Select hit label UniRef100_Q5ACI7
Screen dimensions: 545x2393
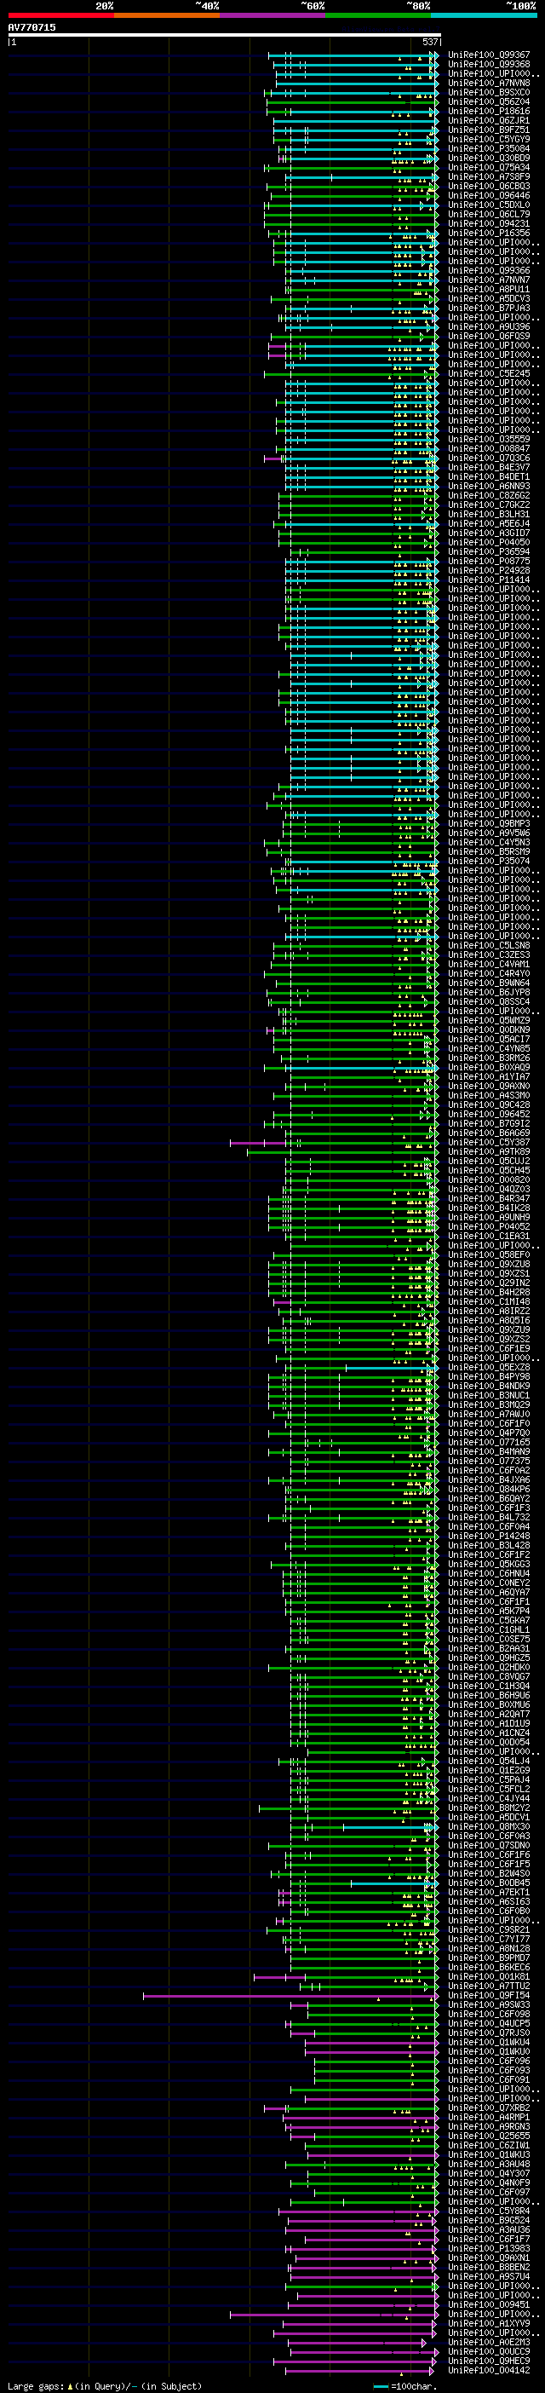click(x=488, y=1040)
